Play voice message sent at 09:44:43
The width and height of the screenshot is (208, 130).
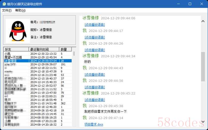point(95,75)
